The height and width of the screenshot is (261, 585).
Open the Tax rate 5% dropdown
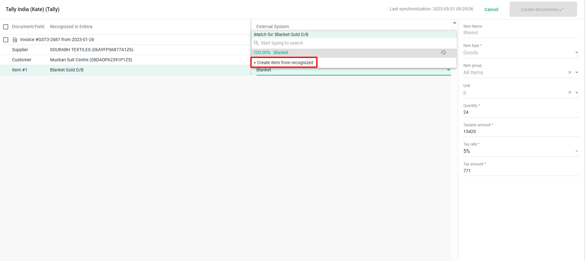(521, 151)
